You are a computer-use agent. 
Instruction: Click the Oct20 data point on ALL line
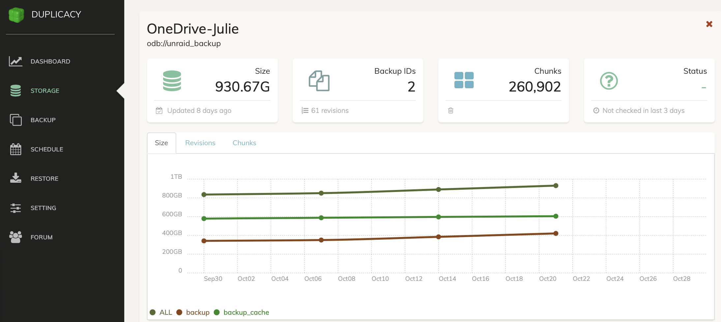556,186
